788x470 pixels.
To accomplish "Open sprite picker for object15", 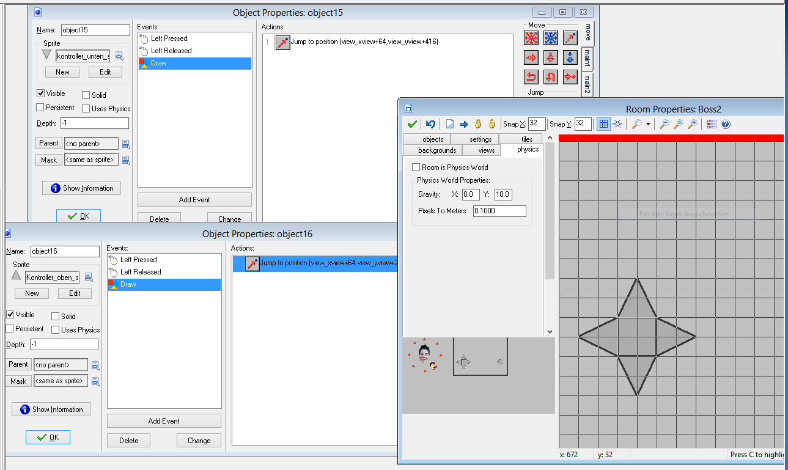I will [119, 56].
